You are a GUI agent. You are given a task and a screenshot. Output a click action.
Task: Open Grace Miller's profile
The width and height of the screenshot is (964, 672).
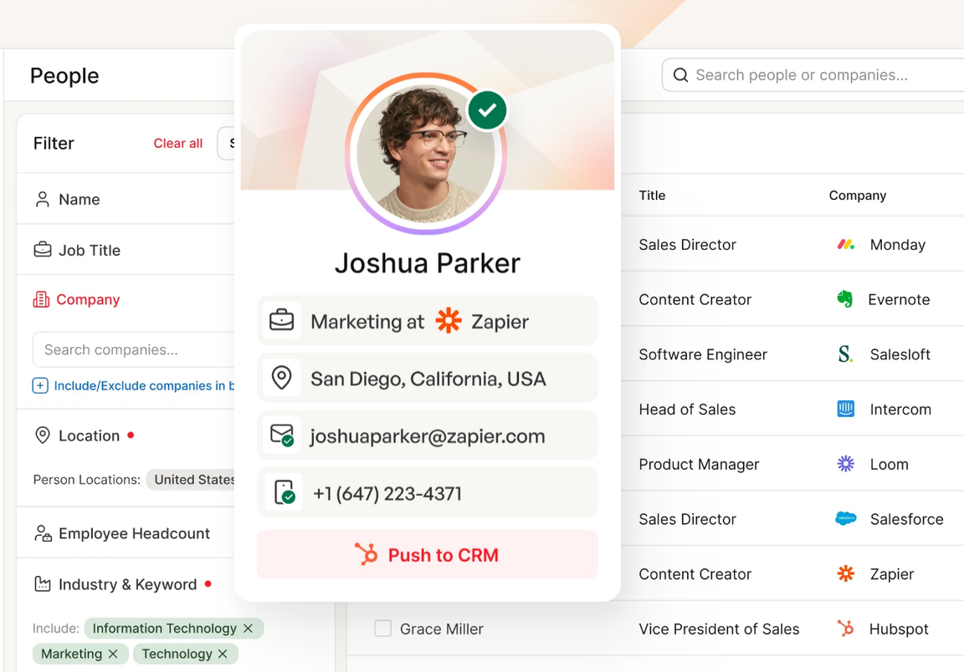pos(442,629)
